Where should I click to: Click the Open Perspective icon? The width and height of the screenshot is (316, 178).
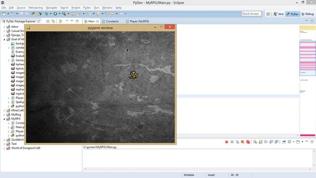point(268,14)
